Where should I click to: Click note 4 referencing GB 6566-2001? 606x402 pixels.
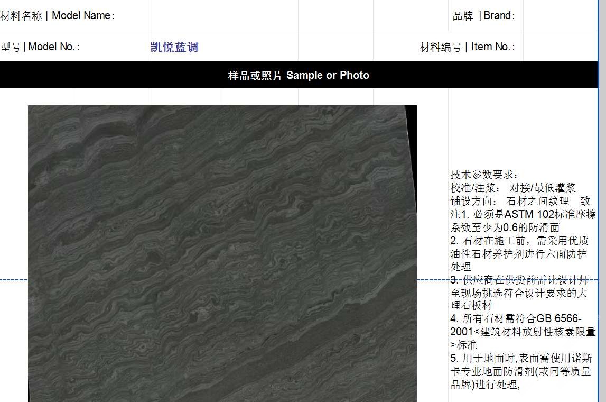(523, 332)
